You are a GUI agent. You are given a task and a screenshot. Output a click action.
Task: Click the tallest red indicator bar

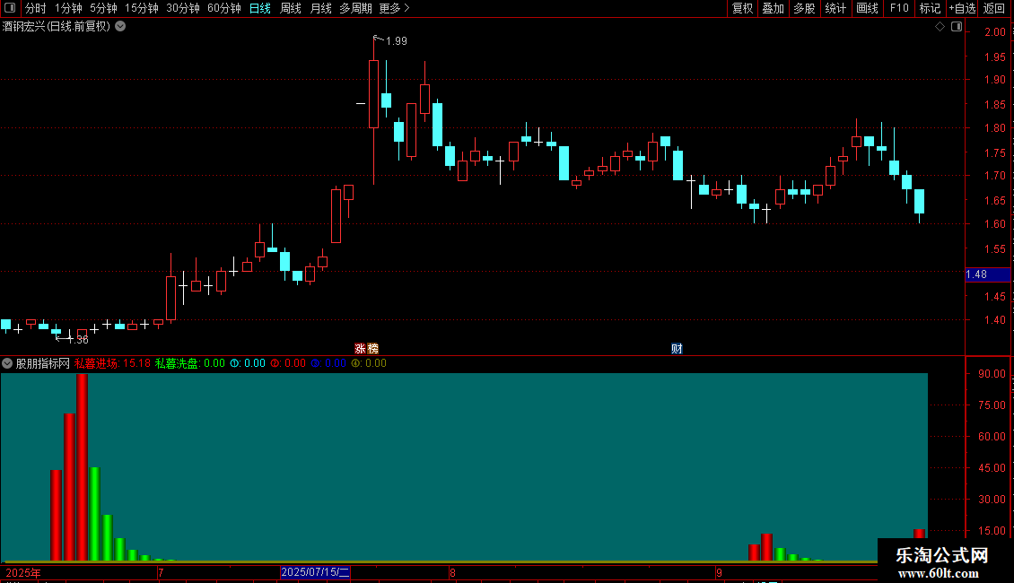(83, 467)
